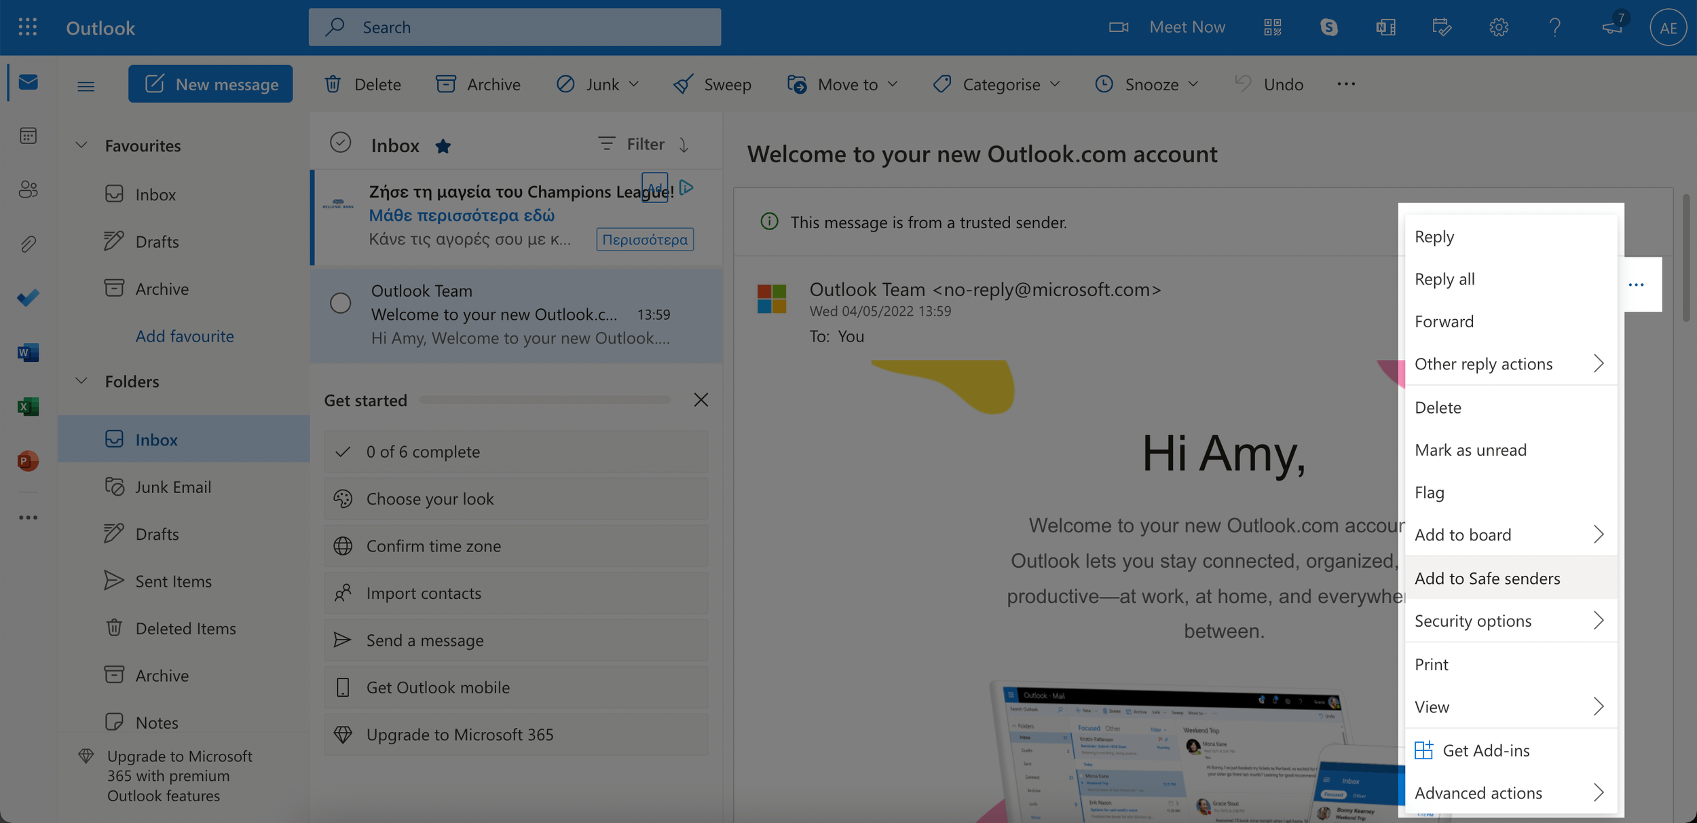This screenshot has height=823, width=1697.
Task: Select Add to Safe senders
Action: pyautogui.click(x=1487, y=578)
